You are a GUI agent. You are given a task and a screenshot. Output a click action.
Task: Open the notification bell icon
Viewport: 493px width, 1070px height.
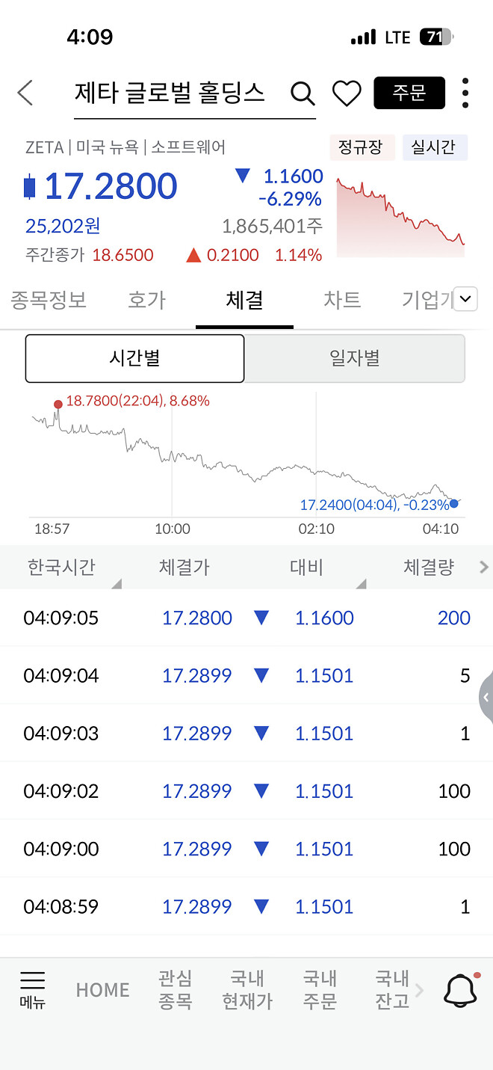pos(459,988)
